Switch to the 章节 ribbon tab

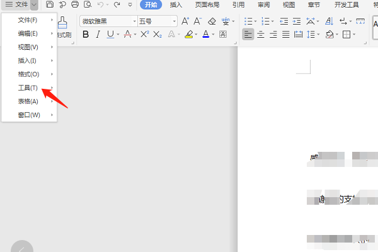click(314, 4)
